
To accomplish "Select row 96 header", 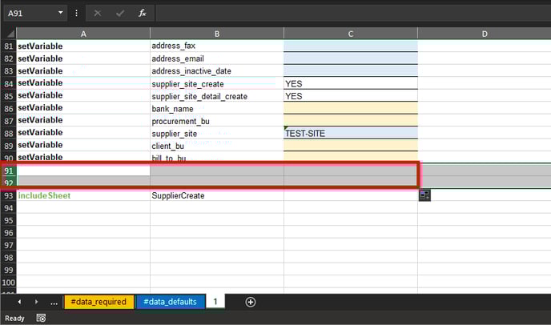I will (x=9, y=233).
